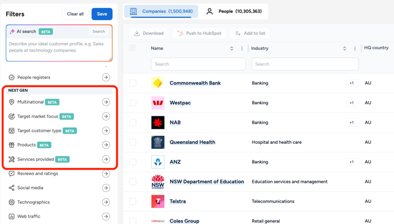Click the Commonwealth Bank logo

[x=158, y=83]
